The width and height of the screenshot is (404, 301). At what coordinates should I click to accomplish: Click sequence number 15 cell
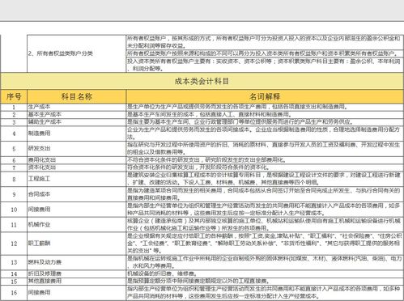(x=14, y=281)
